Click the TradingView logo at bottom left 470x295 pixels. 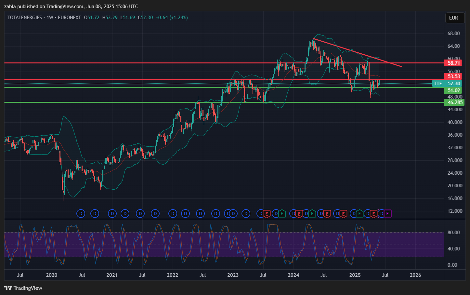click(23, 288)
